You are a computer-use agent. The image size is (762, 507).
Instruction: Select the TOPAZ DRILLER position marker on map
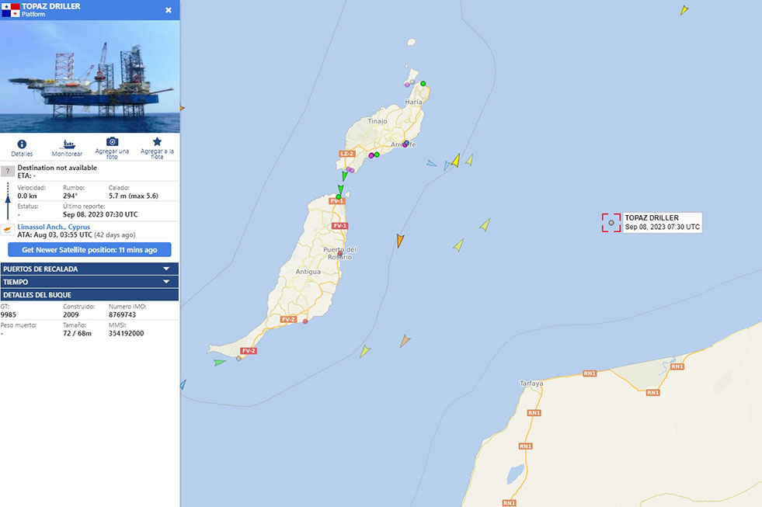pos(611,223)
